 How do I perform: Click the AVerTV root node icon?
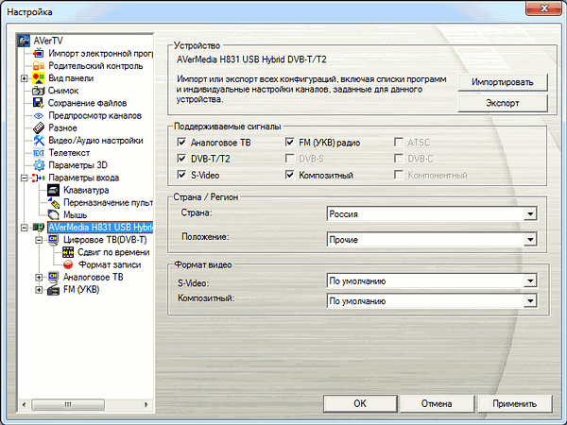(24, 41)
